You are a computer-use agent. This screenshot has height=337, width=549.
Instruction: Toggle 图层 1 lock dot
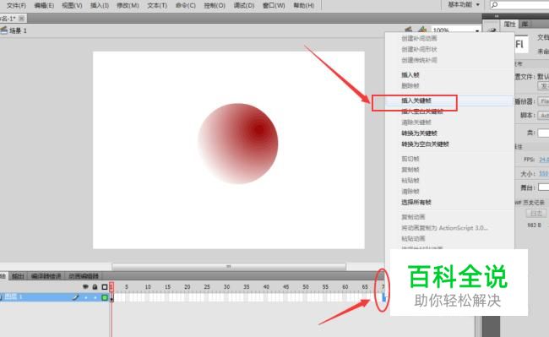pyautogui.click(x=95, y=297)
